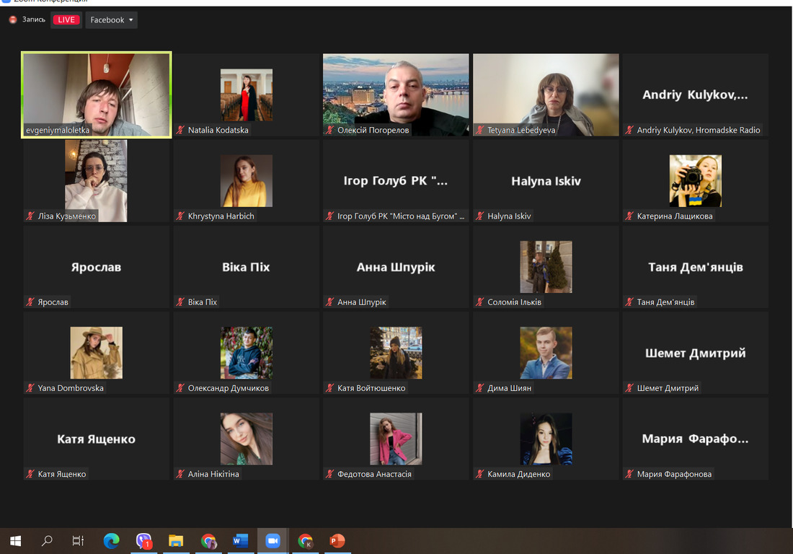Image resolution: width=793 pixels, height=554 pixels.
Task: Click the muted mic icon for Анна Шпурік
Action: 329,302
